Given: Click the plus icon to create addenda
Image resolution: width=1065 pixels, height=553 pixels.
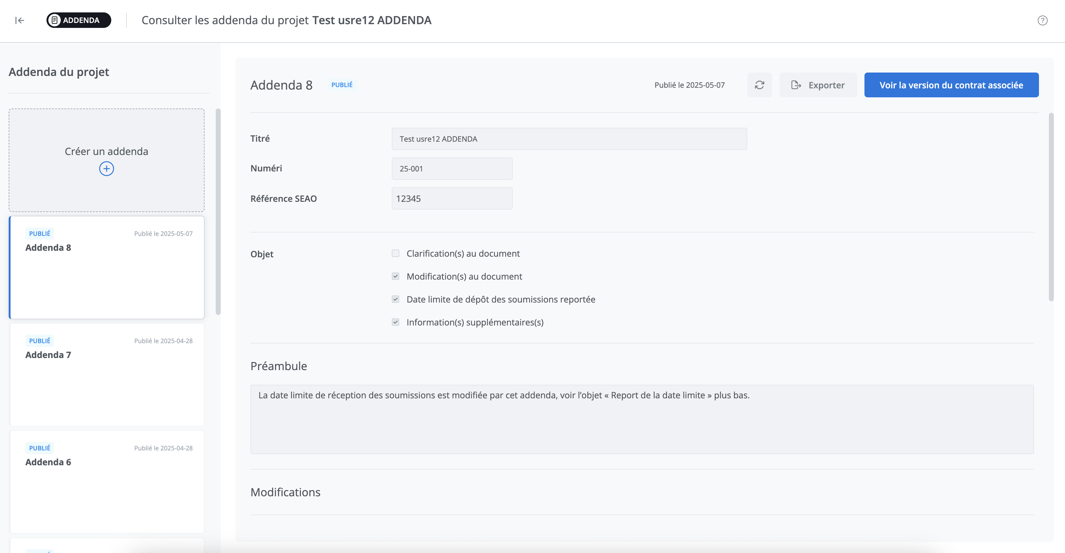Looking at the screenshot, I should click(106, 169).
